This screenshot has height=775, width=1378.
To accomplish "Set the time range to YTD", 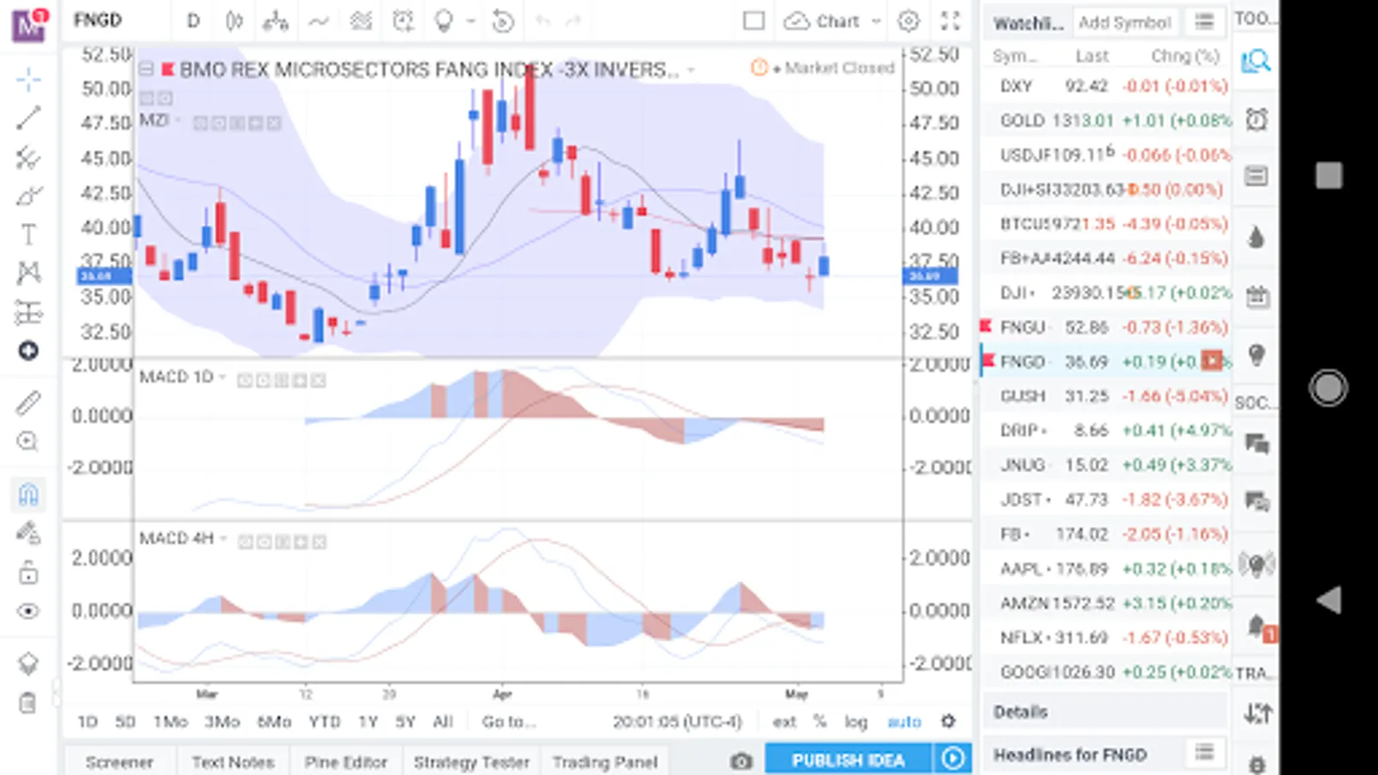I will pyautogui.click(x=325, y=722).
